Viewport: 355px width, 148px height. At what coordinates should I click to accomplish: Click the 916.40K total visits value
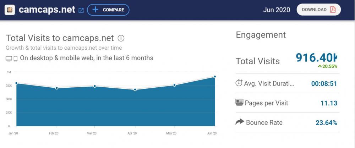pyautogui.click(x=317, y=58)
